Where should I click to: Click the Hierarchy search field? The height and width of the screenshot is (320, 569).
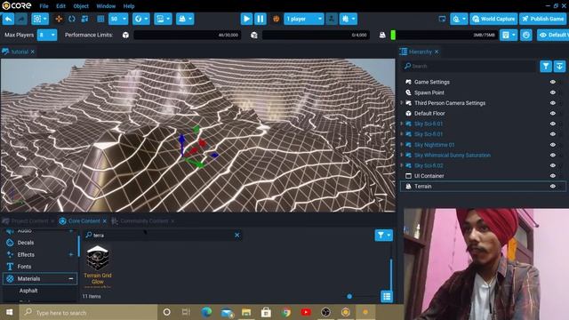pos(469,66)
